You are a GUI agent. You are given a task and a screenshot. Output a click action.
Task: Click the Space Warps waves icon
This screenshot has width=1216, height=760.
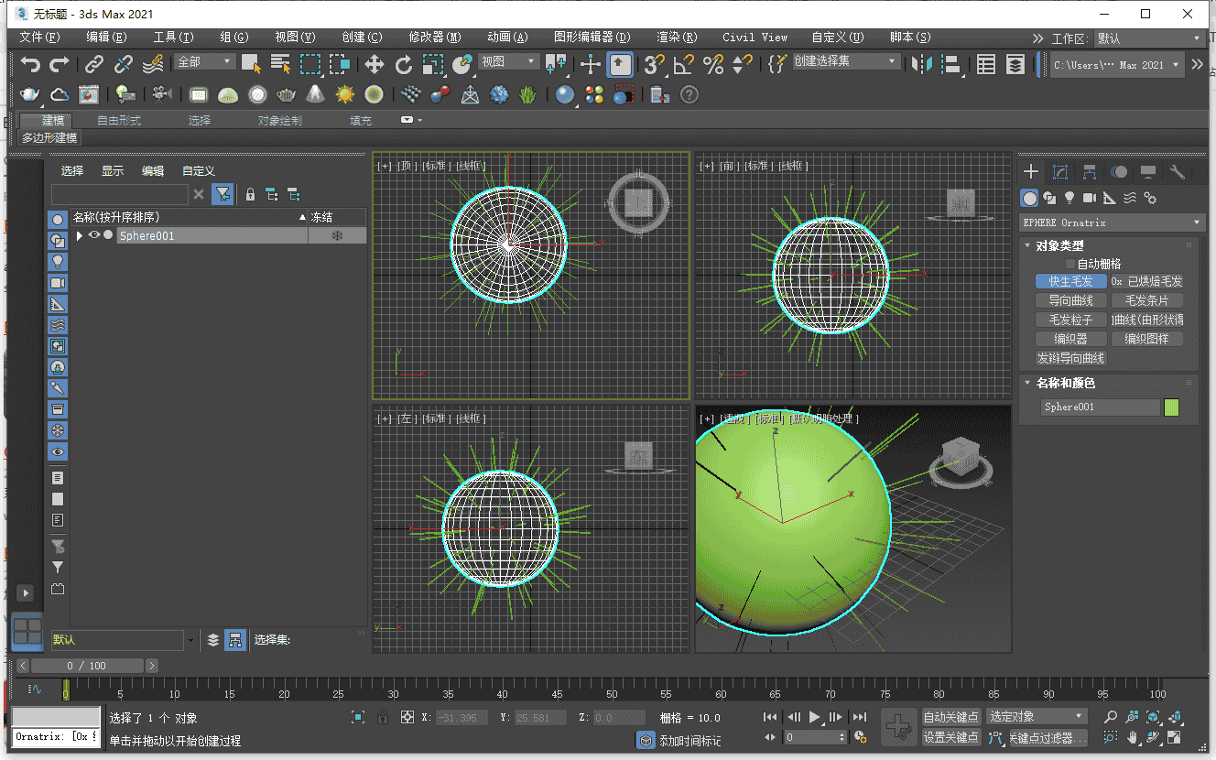click(x=1130, y=198)
